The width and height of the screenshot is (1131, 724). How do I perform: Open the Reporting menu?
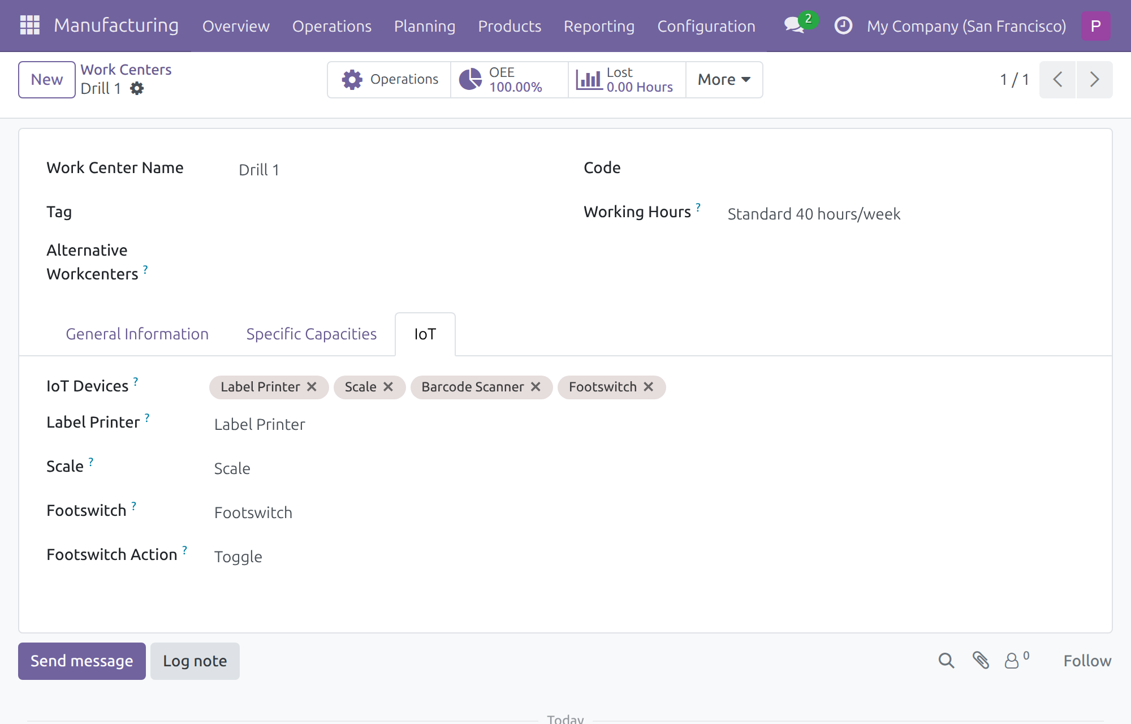point(599,26)
